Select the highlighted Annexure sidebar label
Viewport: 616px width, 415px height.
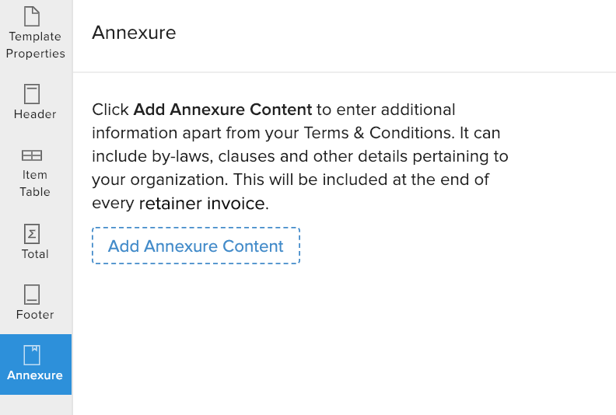(35, 375)
